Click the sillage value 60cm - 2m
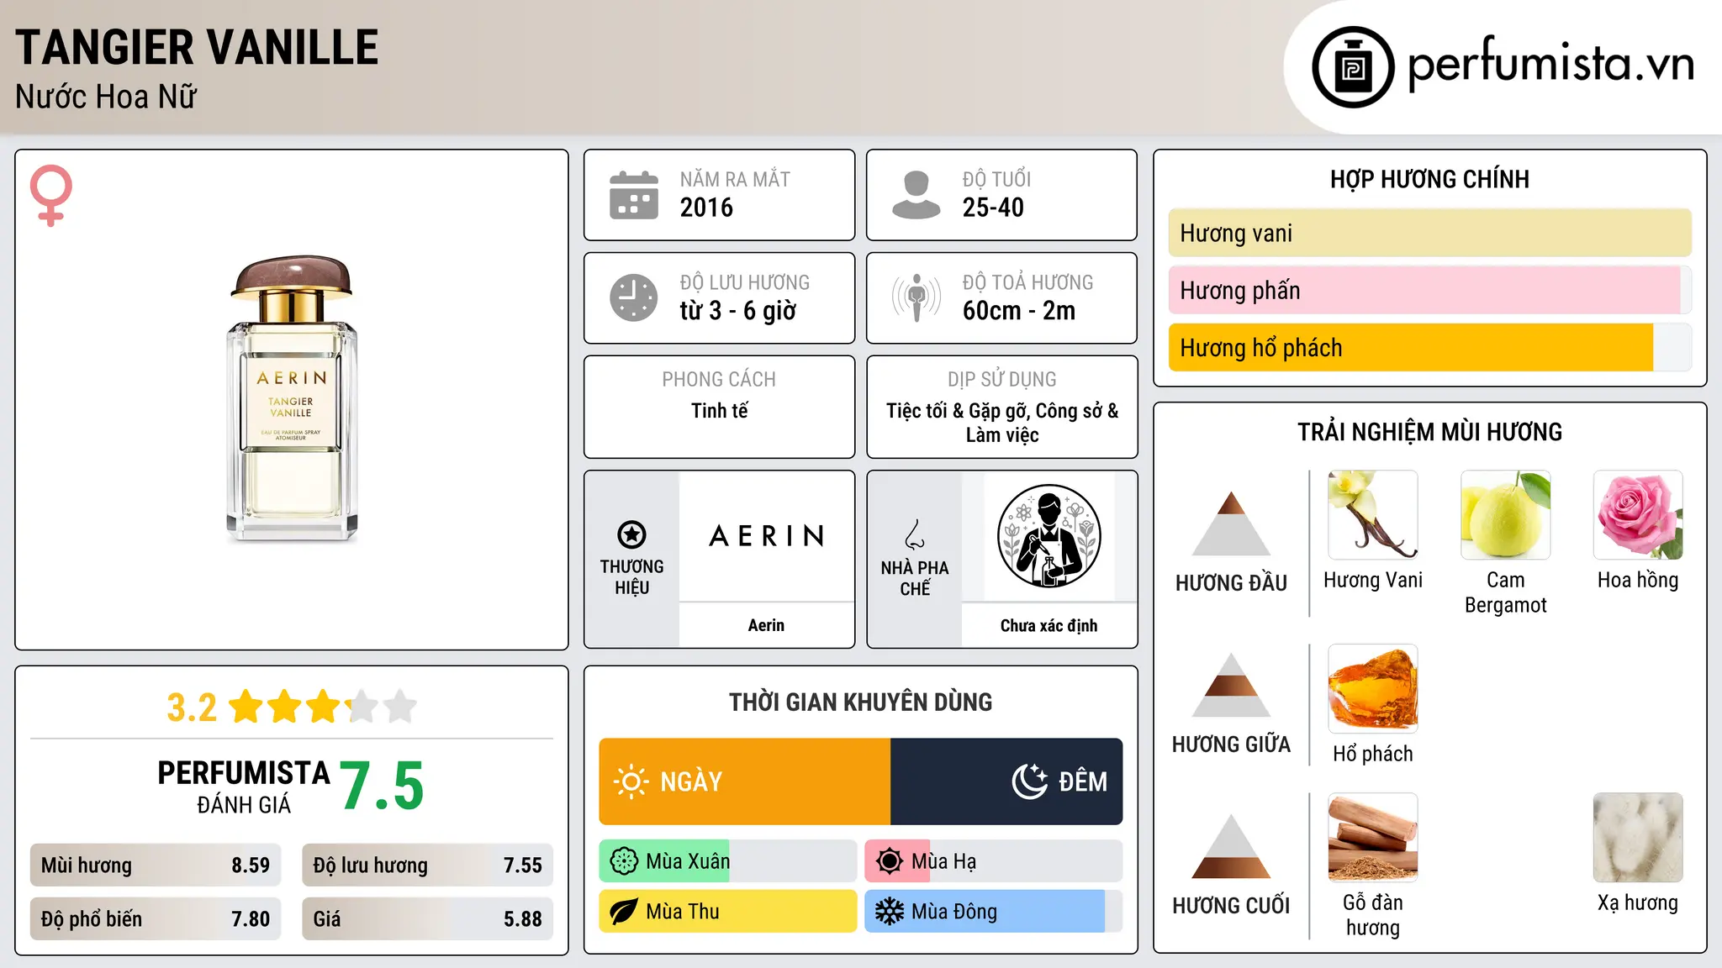The image size is (1722, 968). [1019, 311]
